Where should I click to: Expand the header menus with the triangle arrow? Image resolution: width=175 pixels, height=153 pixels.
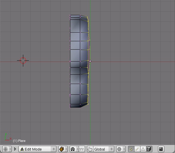15,149
